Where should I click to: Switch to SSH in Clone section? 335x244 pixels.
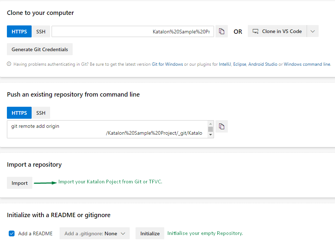[x=41, y=32]
